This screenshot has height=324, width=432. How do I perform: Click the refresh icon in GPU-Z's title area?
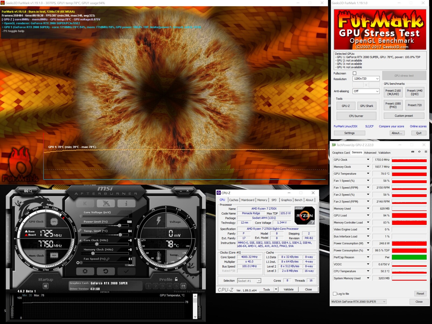click(419, 152)
